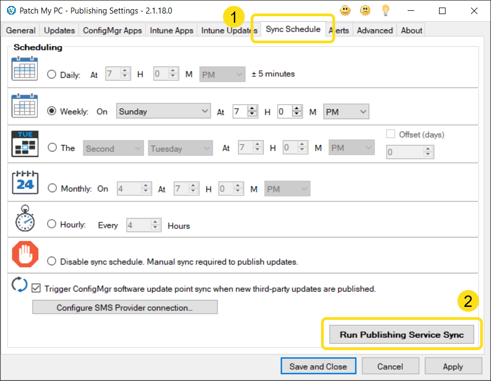Click the Save and Close button

(318, 366)
